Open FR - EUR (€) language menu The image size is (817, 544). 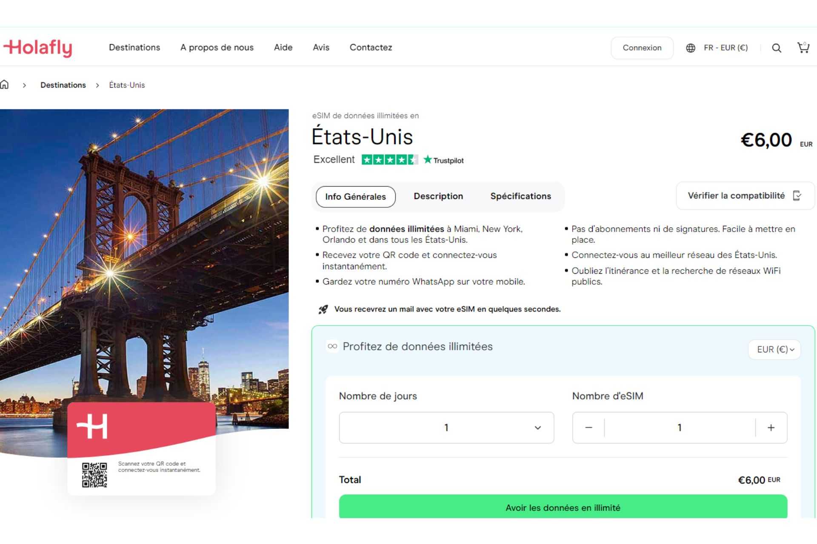(726, 48)
